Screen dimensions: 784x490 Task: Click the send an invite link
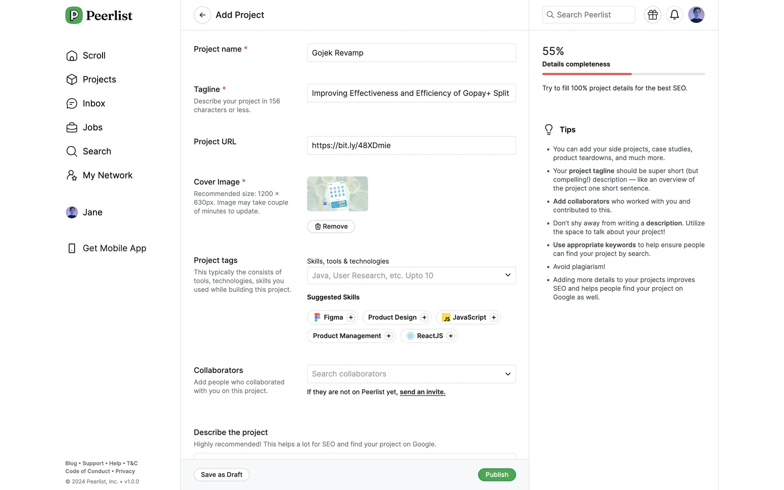pos(422,392)
